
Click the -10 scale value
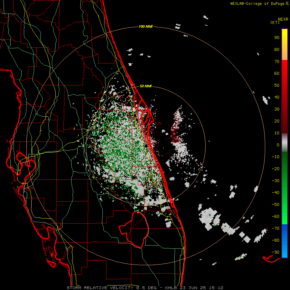point(275,157)
